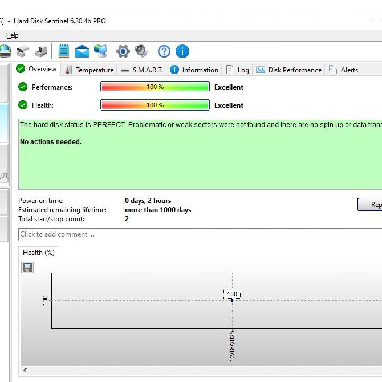Click the send email envelope icon

[x=82, y=51]
